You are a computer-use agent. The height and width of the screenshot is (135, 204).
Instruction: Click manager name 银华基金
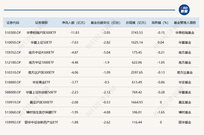pos(185,122)
